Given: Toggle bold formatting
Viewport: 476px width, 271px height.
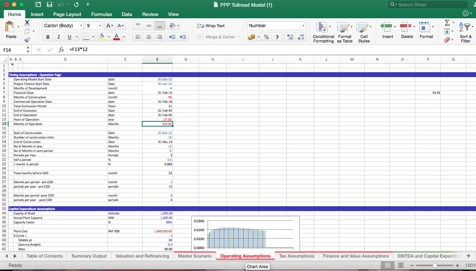Looking at the screenshot, I should tap(48, 37).
